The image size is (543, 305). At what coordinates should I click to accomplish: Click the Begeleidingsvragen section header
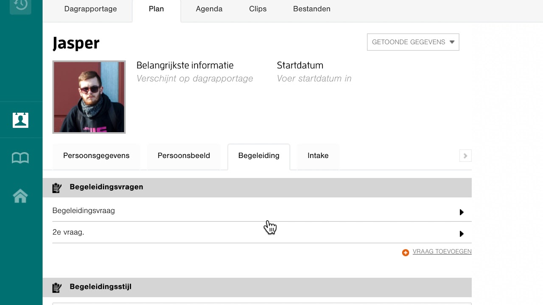pos(257,188)
